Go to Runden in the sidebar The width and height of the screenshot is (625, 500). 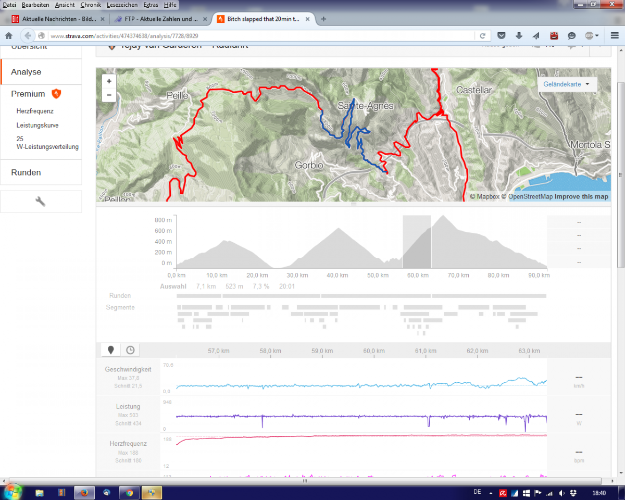pos(26,172)
